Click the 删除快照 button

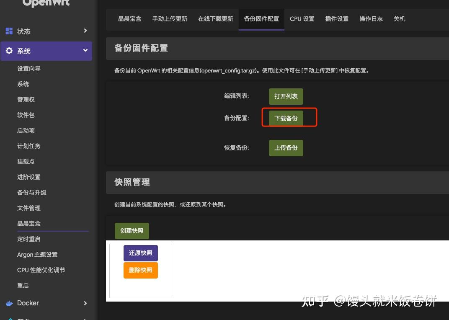click(140, 270)
